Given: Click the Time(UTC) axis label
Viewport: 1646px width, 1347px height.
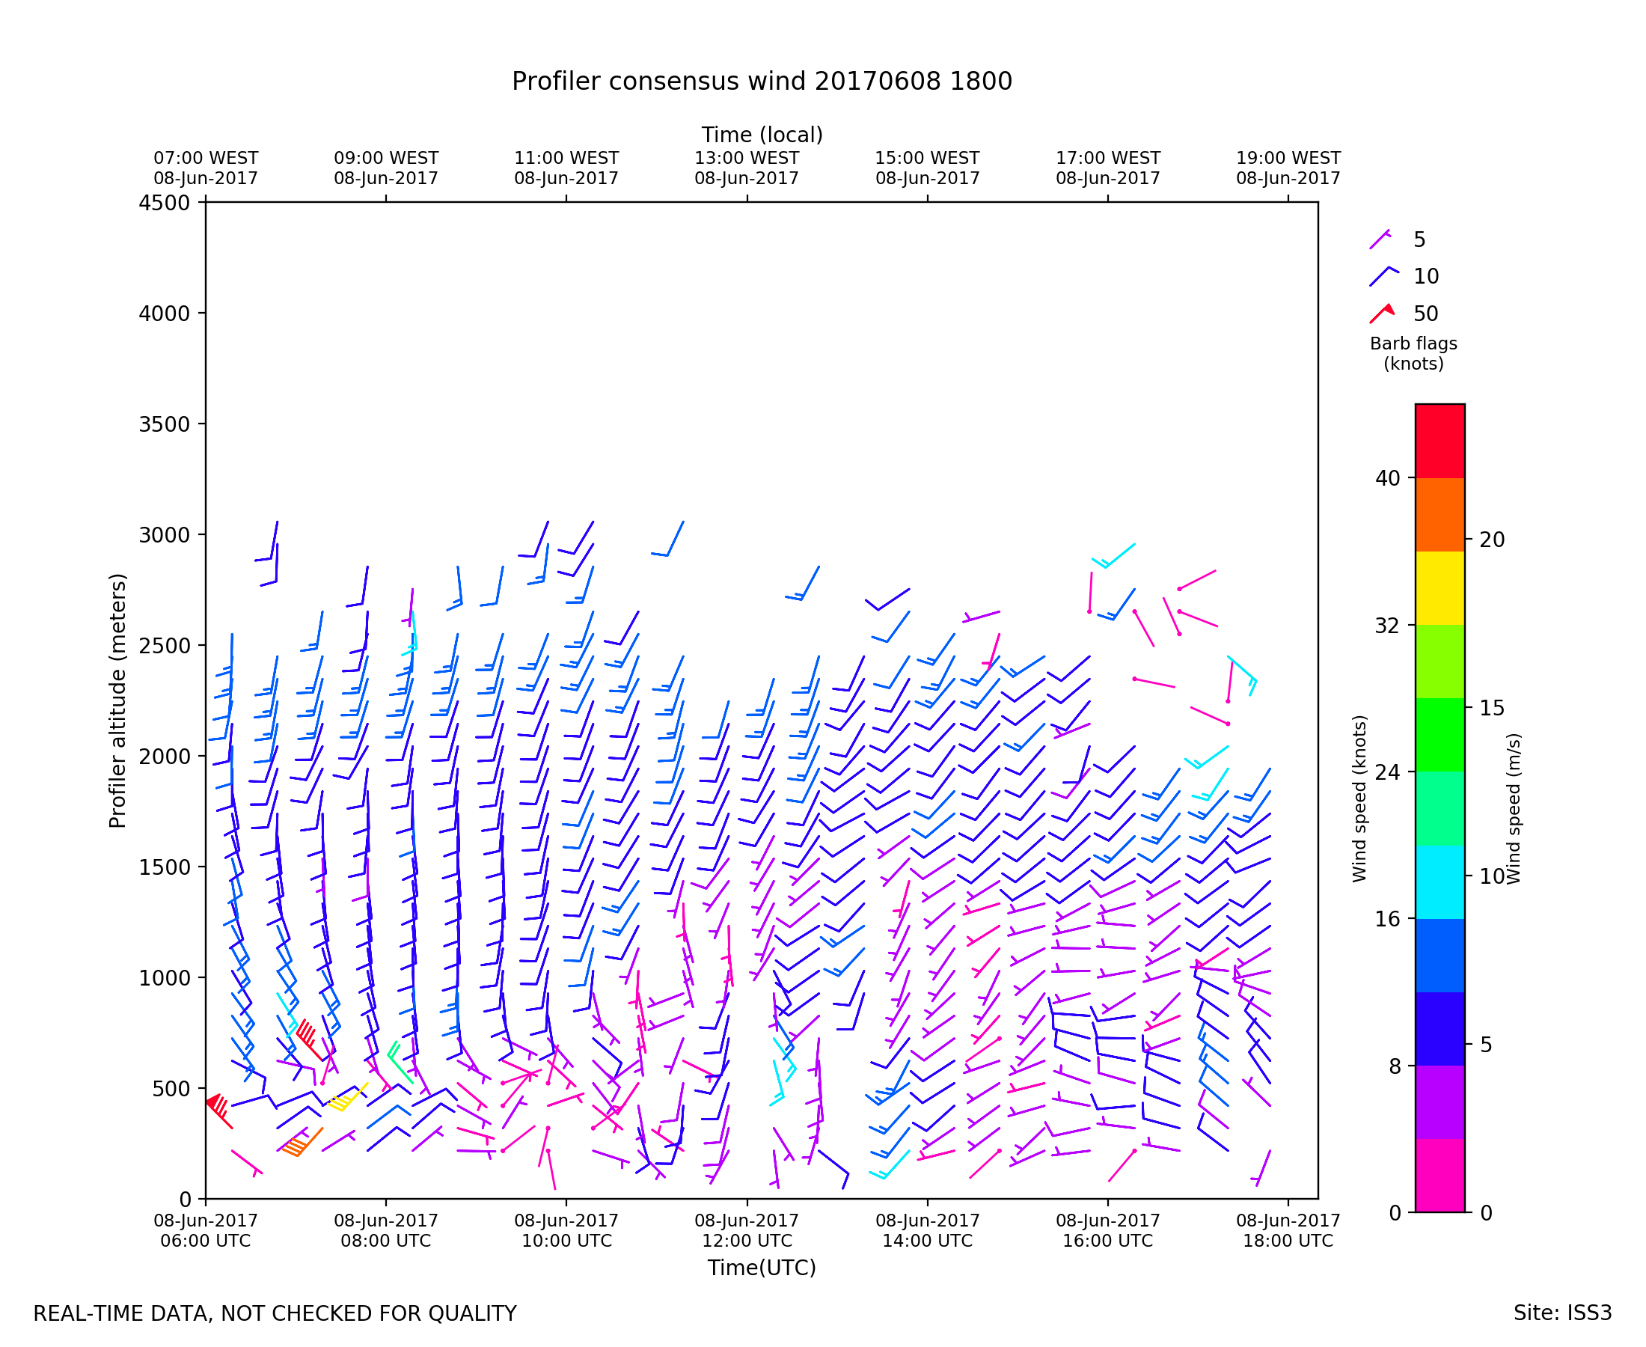Looking at the screenshot, I should point(761,1268).
